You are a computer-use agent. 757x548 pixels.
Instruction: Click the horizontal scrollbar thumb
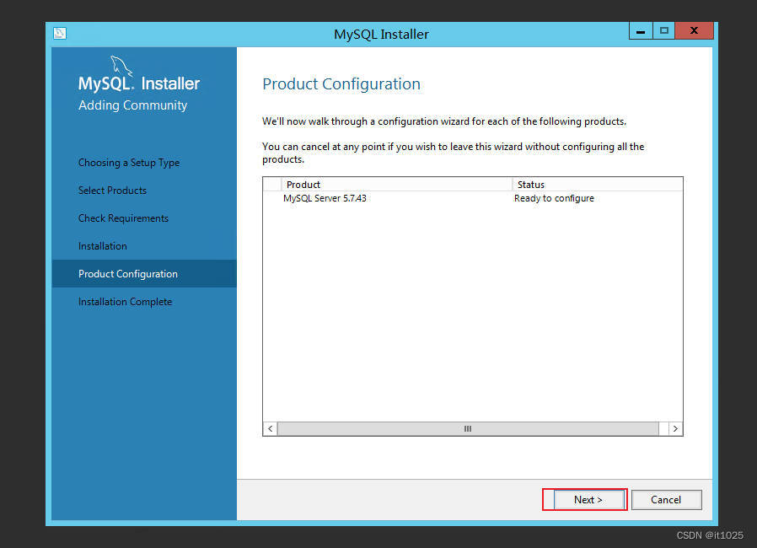coord(467,428)
